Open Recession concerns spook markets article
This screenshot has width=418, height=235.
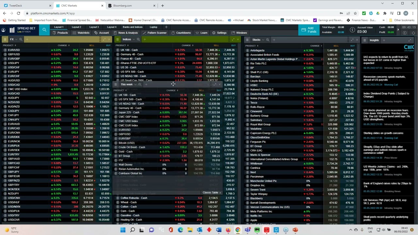384,78
